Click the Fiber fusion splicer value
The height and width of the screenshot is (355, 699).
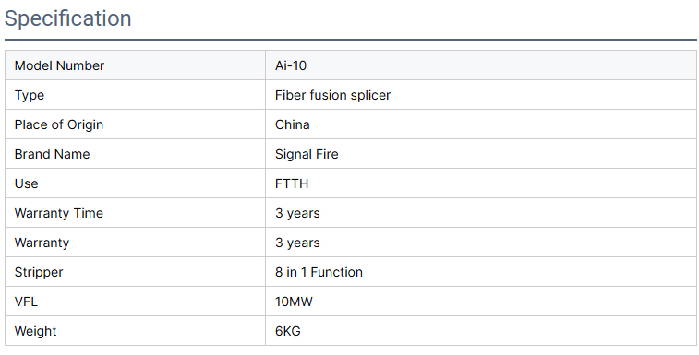[332, 95]
